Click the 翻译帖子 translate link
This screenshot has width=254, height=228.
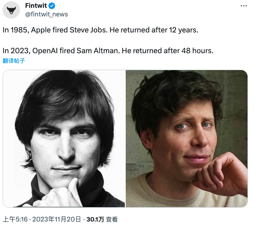pos(14,61)
